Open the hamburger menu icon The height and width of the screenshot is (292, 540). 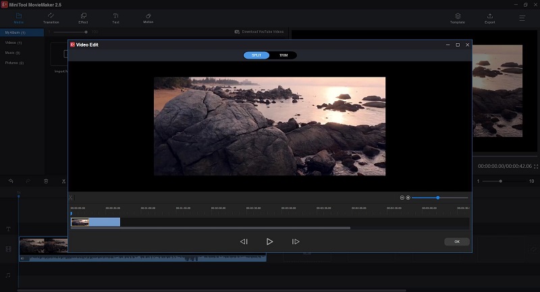click(x=522, y=18)
